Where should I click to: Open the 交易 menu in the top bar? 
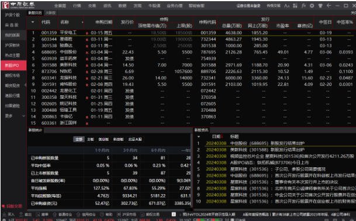coord(92,6)
